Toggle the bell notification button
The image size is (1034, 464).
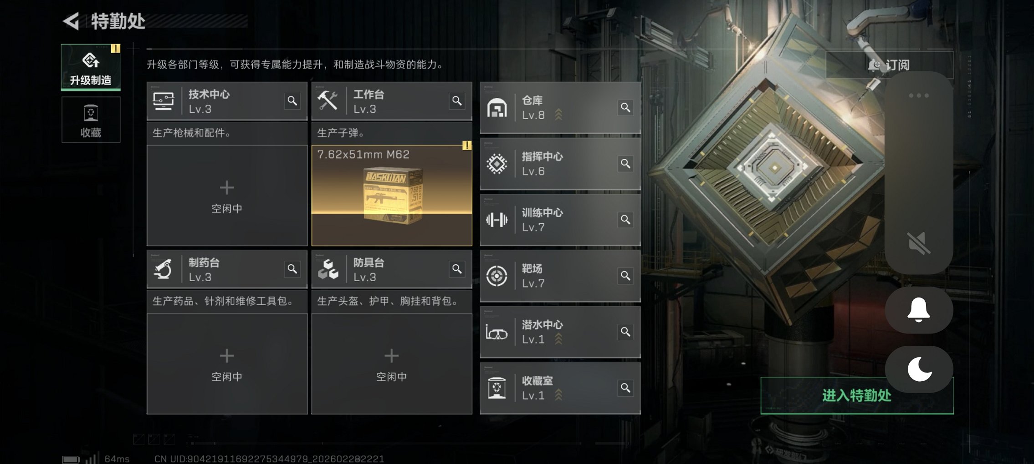coord(919,310)
